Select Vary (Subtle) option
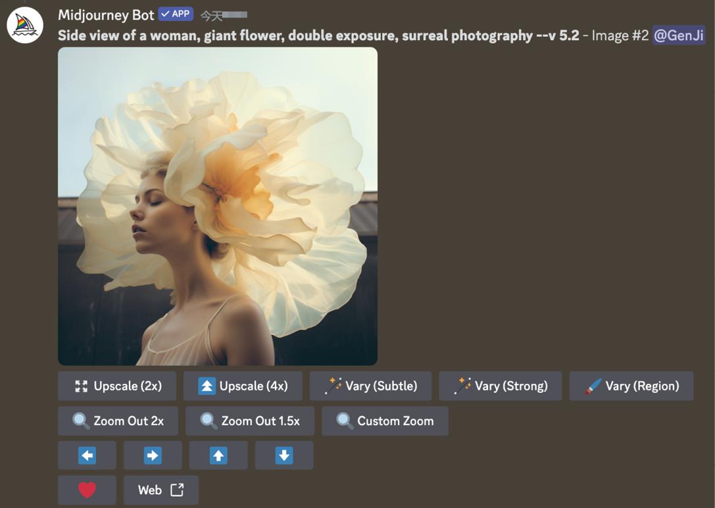Image resolution: width=715 pixels, height=508 pixels. pyautogui.click(x=370, y=386)
